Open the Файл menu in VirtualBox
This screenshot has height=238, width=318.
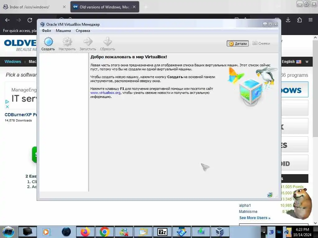[x=47, y=31]
